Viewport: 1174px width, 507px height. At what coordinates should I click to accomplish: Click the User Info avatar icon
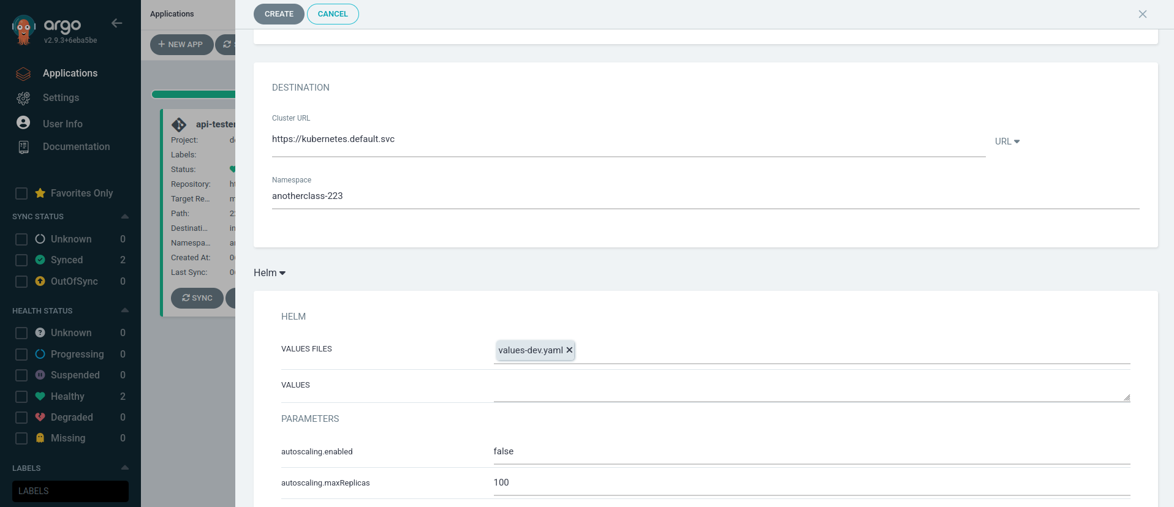tap(23, 123)
